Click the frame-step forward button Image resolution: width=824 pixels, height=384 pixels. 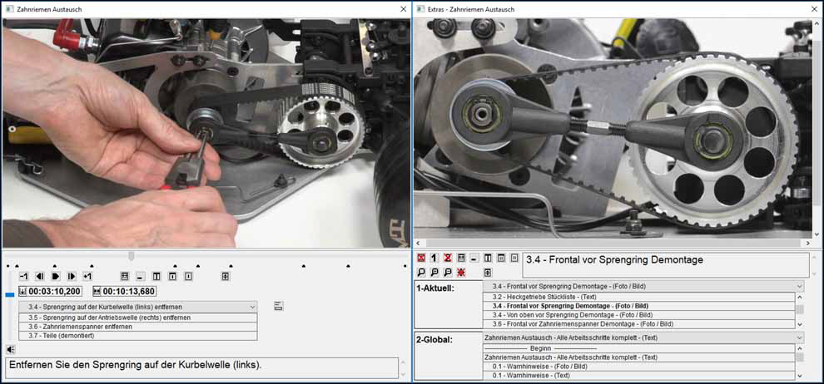tap(72, 276)
